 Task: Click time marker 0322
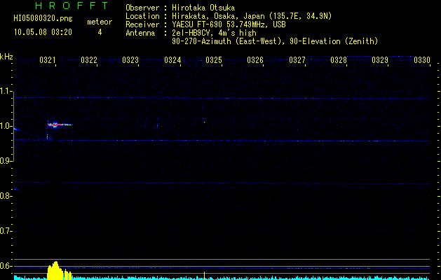(x=89, y=60)
